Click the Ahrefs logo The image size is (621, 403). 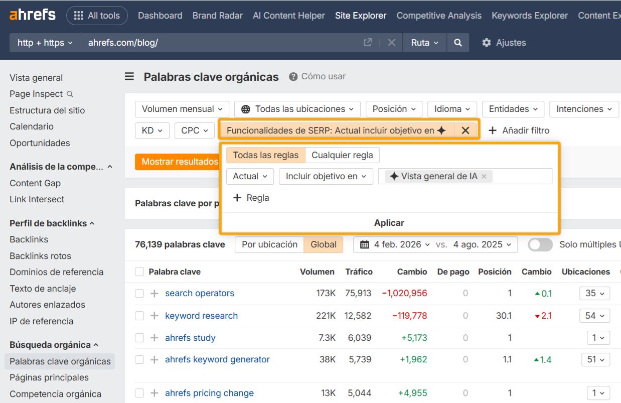pos(32,15)
